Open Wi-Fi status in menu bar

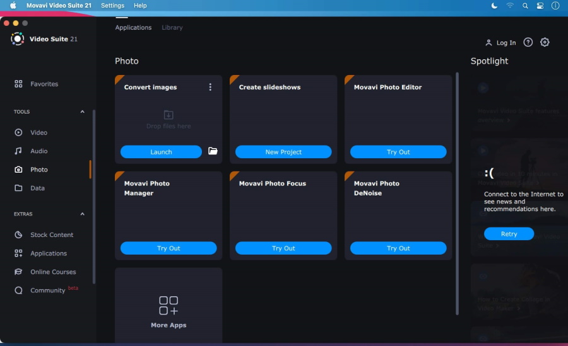tap(510, 6)
